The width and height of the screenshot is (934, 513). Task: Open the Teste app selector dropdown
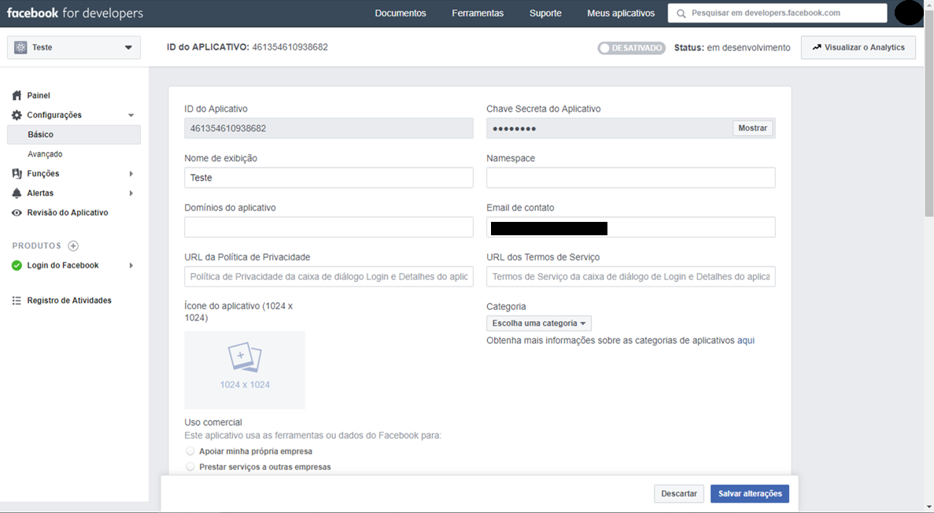click(x=74, y=48)
